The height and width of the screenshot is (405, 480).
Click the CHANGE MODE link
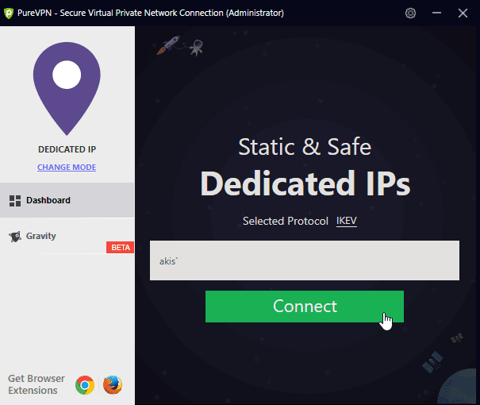67,168
